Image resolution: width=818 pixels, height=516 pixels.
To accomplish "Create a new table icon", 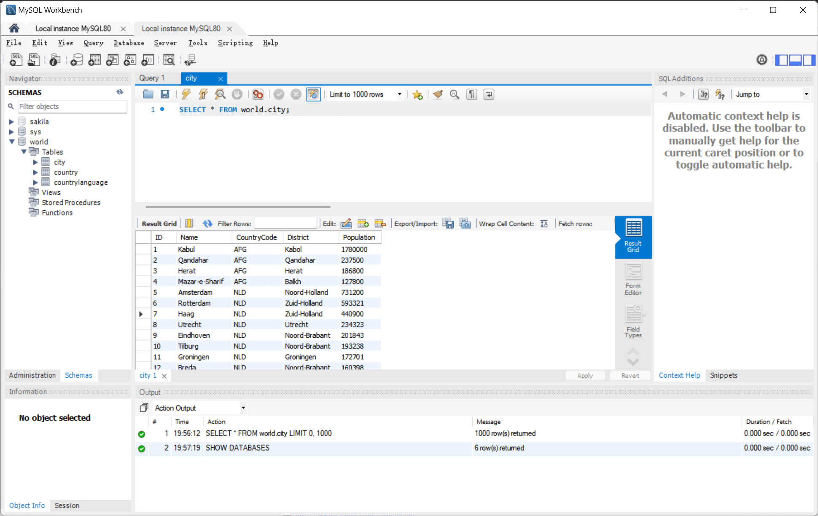I will (x=94, y=60).
